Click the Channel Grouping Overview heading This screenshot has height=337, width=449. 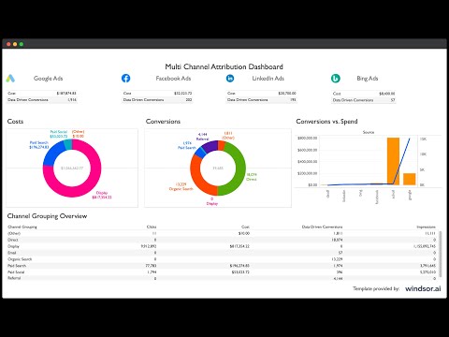pyautogui.click(x=47, y=216)
